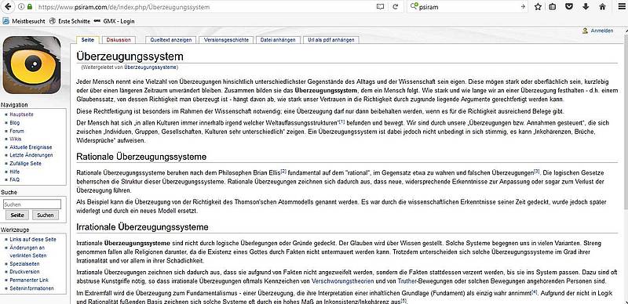
Task: Switch to the Diskussion tab
Action: (x=119, y=40)
